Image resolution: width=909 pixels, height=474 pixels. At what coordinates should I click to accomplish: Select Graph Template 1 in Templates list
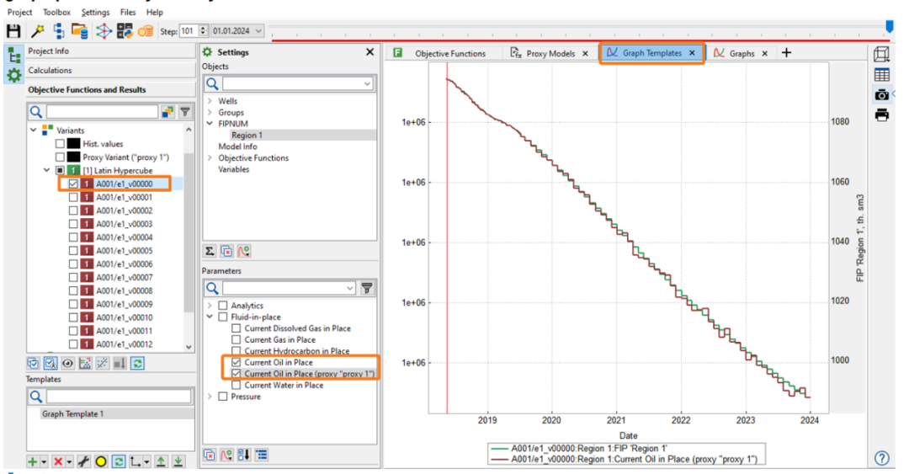pos(72,414)
